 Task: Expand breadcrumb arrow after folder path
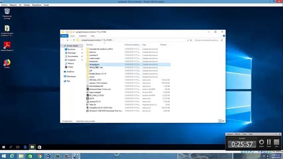point(113,40)
